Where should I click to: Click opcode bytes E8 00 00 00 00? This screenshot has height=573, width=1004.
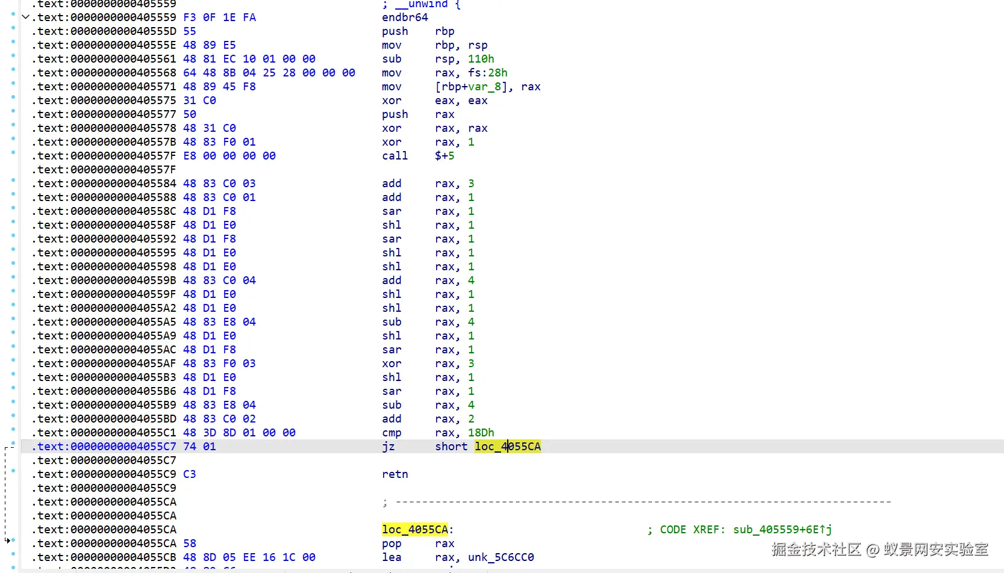[x=229, y=156]
